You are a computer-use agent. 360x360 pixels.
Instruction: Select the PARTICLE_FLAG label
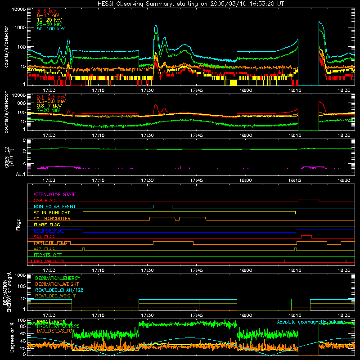pyautogui.click(x=50, y=243)
